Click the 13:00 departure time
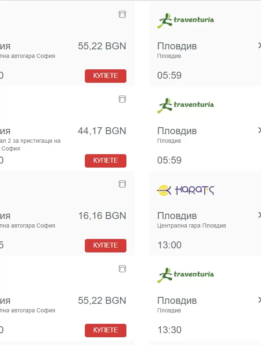The width and height of the screenshot is (261, 345). pos(169,245)
